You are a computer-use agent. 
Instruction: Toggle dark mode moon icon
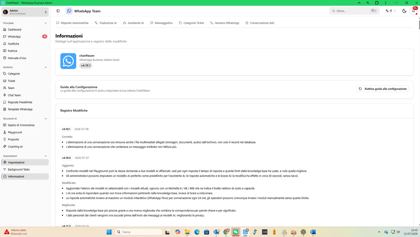click(404, 11)
